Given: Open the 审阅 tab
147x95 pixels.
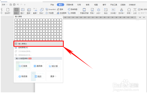Looking at the screenshot, I should tap(88, 5).
